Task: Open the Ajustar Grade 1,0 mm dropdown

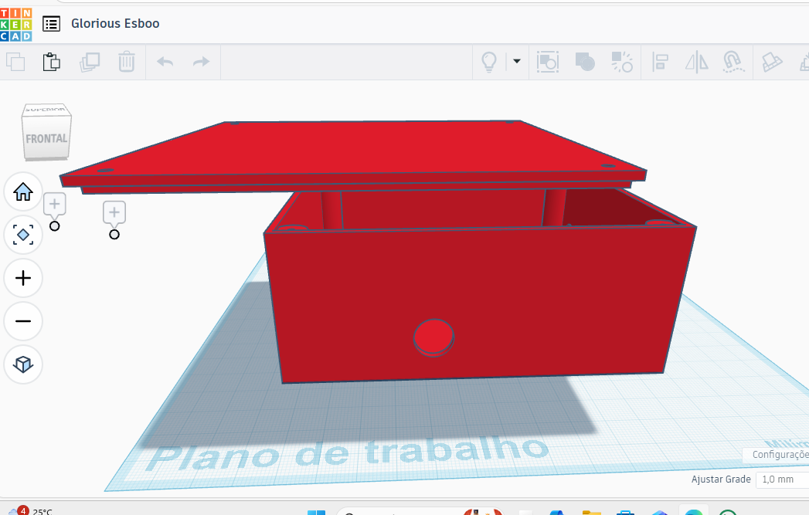Action: [782, 479]
